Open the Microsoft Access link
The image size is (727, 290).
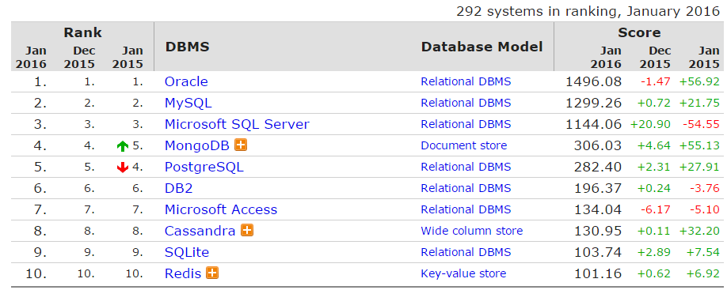click(221, 209)
